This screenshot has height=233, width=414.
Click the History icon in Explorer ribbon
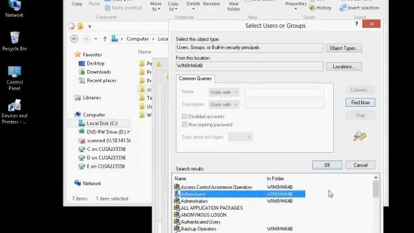pyautogui.click(x=320, y=8)
